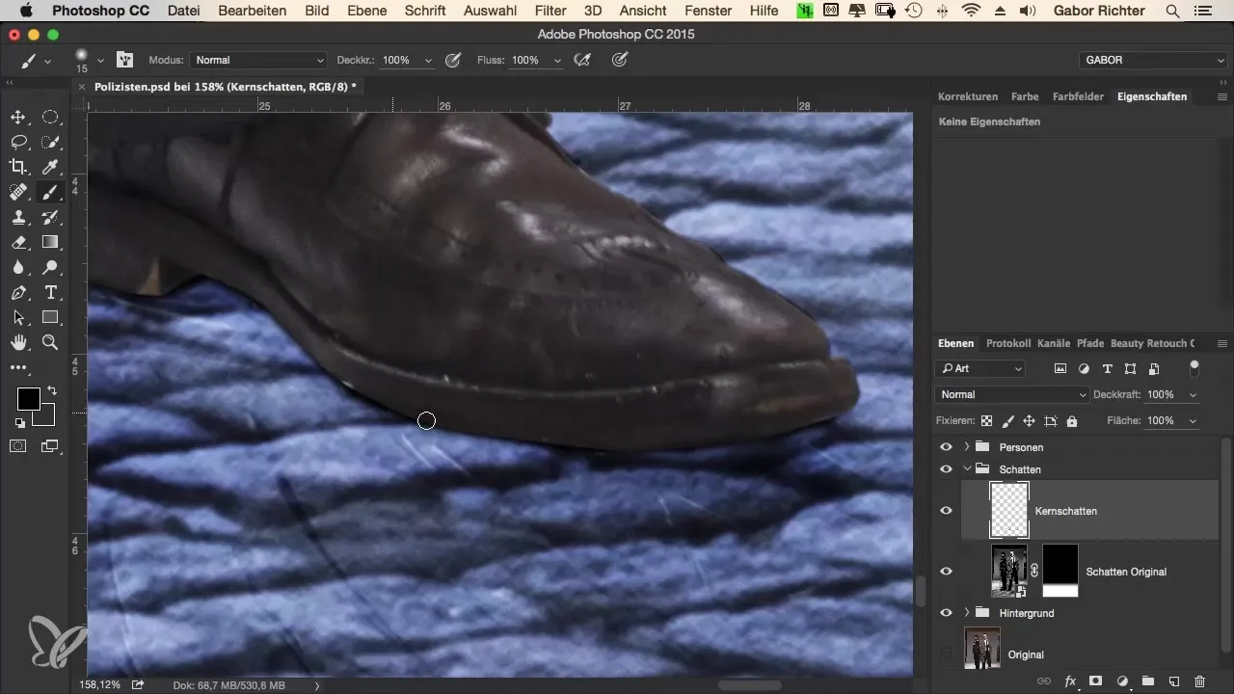Select the Hand tool

coord(18,342)
